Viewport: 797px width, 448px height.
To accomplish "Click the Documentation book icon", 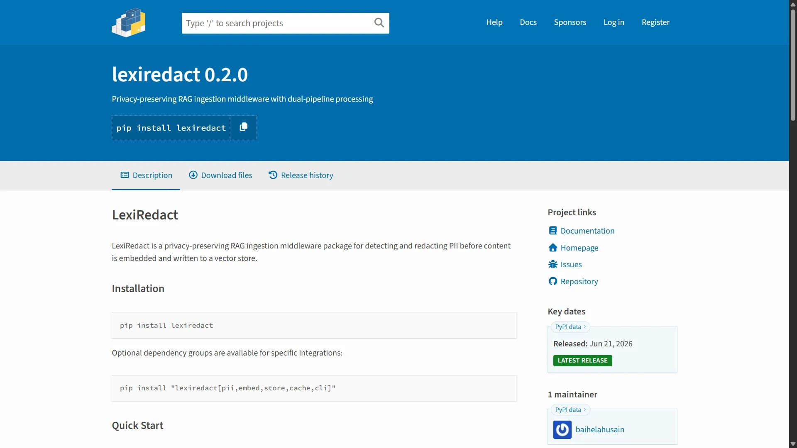I will [x=553, y=231].
